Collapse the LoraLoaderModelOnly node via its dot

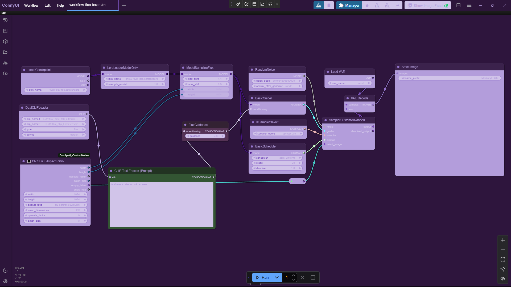pyautogui.click(x=104, y=68)
